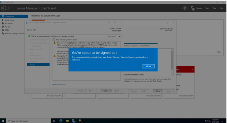Image resolution: width=227 pixels, height=123 pixels.
Task: Open the navigation history dropdown arrow
Action: pyautogui.click(x=11, y=8)
